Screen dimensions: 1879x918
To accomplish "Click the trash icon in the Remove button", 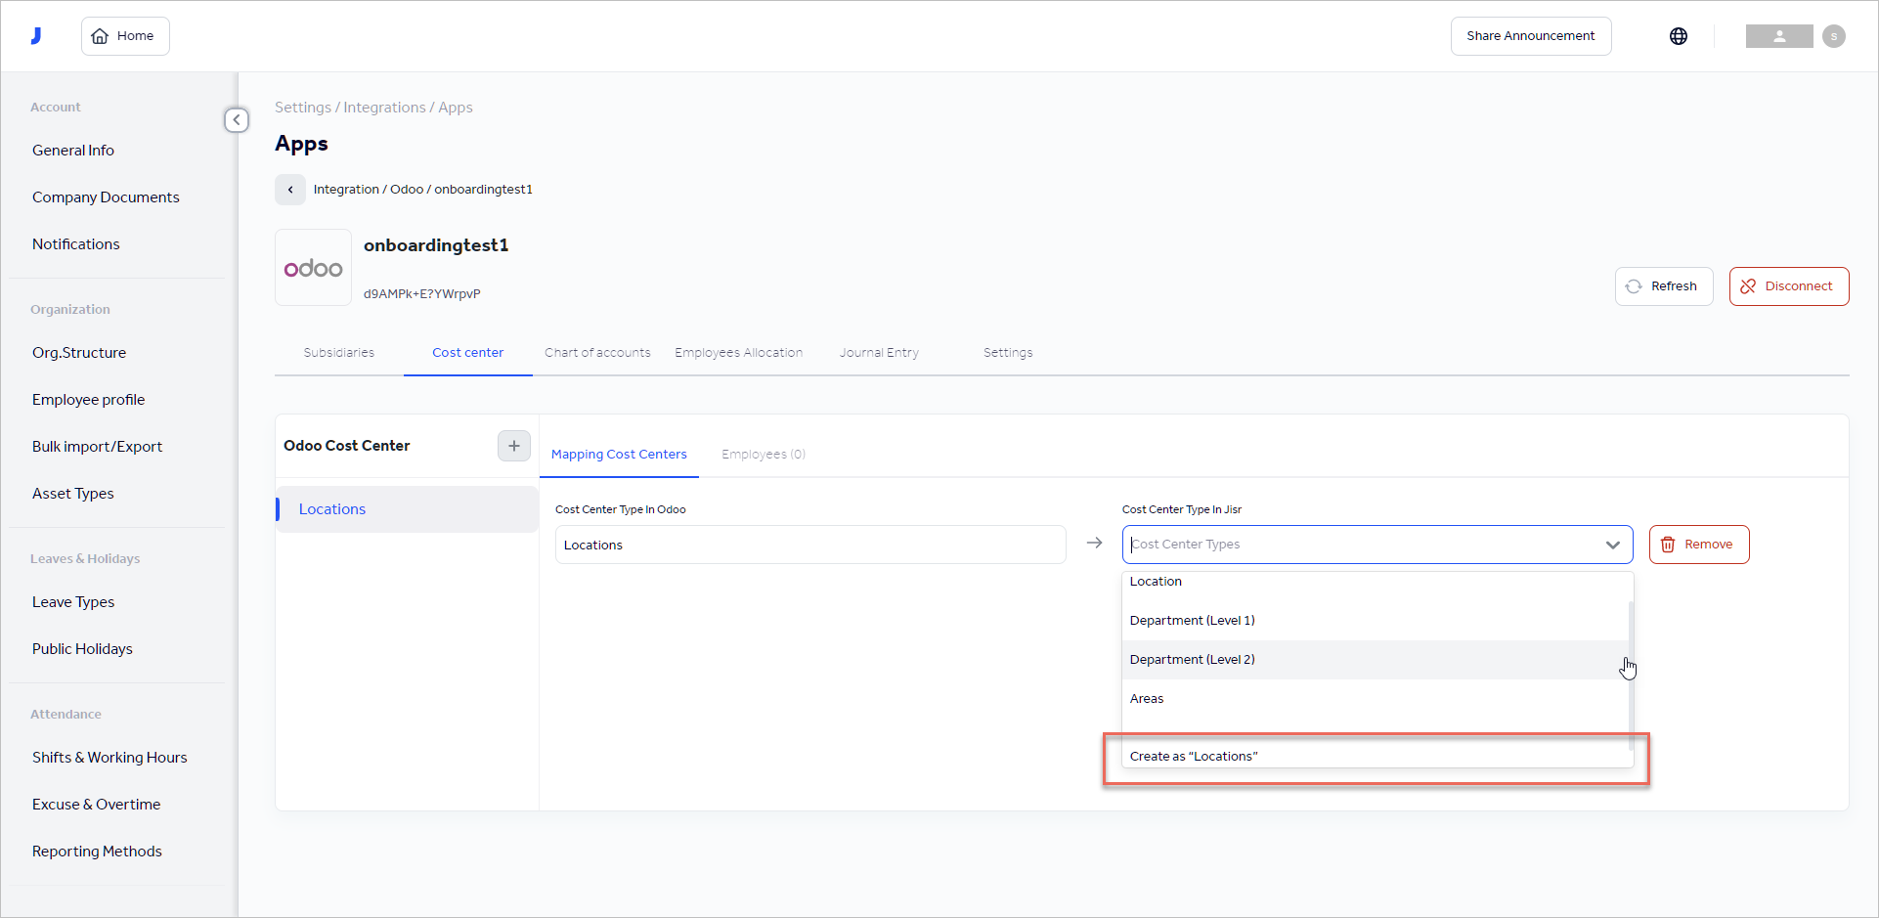I will [1668, 545].
